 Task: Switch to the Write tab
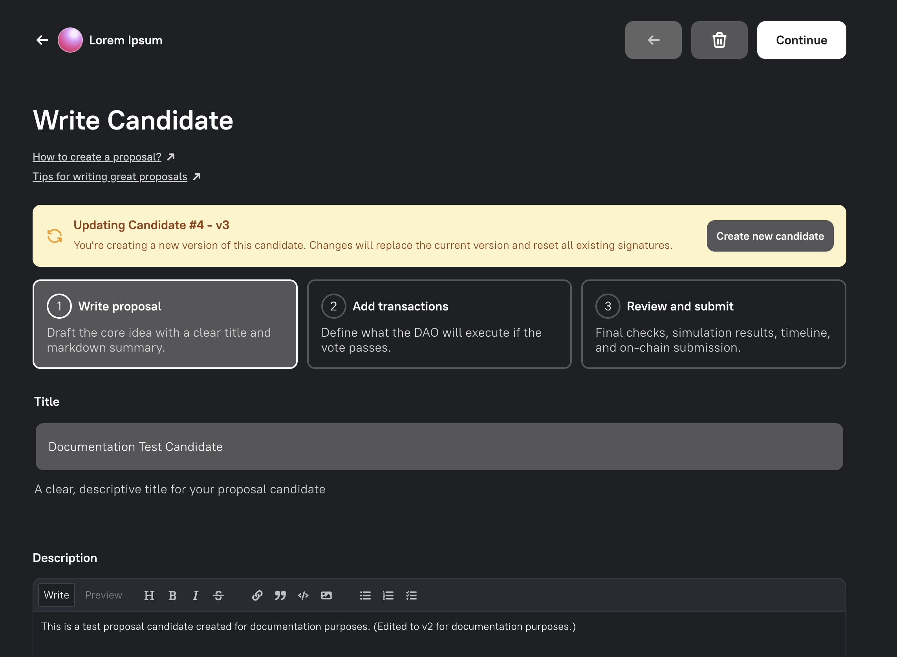click(x=57, y=595)
